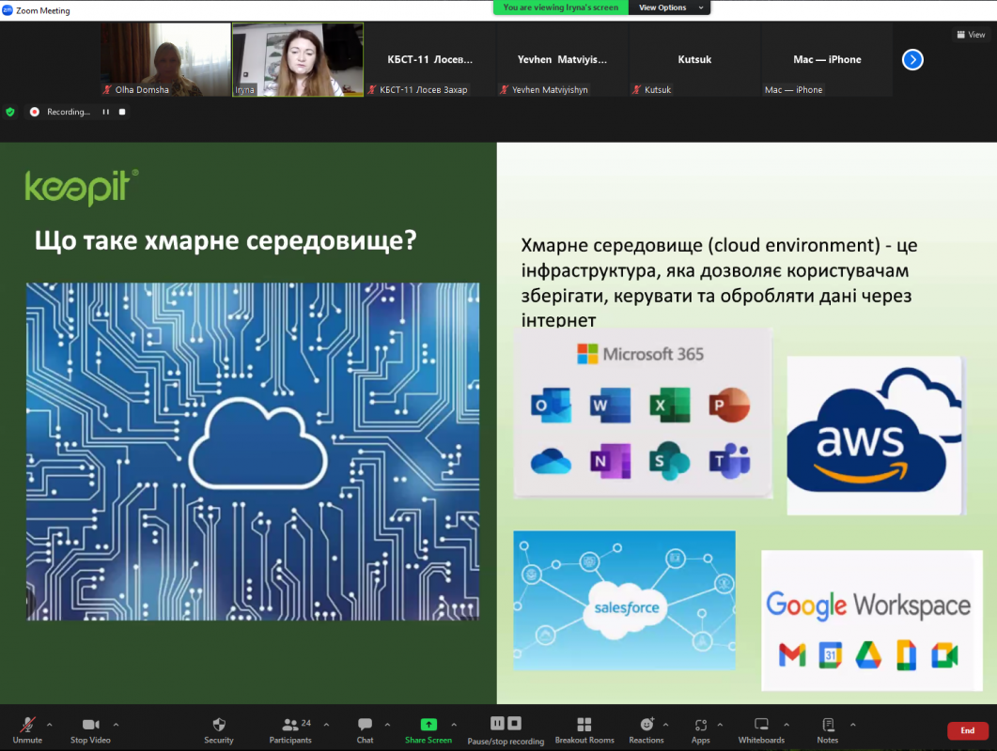Click the AWS cloud logo
The height and width of the screenshot is (751, 997).
tap(875, 436)
